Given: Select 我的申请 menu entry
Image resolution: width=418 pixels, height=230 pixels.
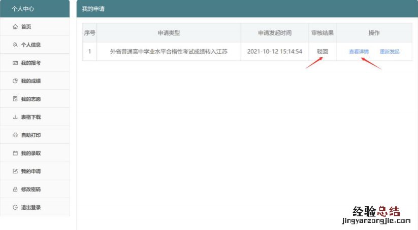Looking at the screenshot, I should 35,171.
